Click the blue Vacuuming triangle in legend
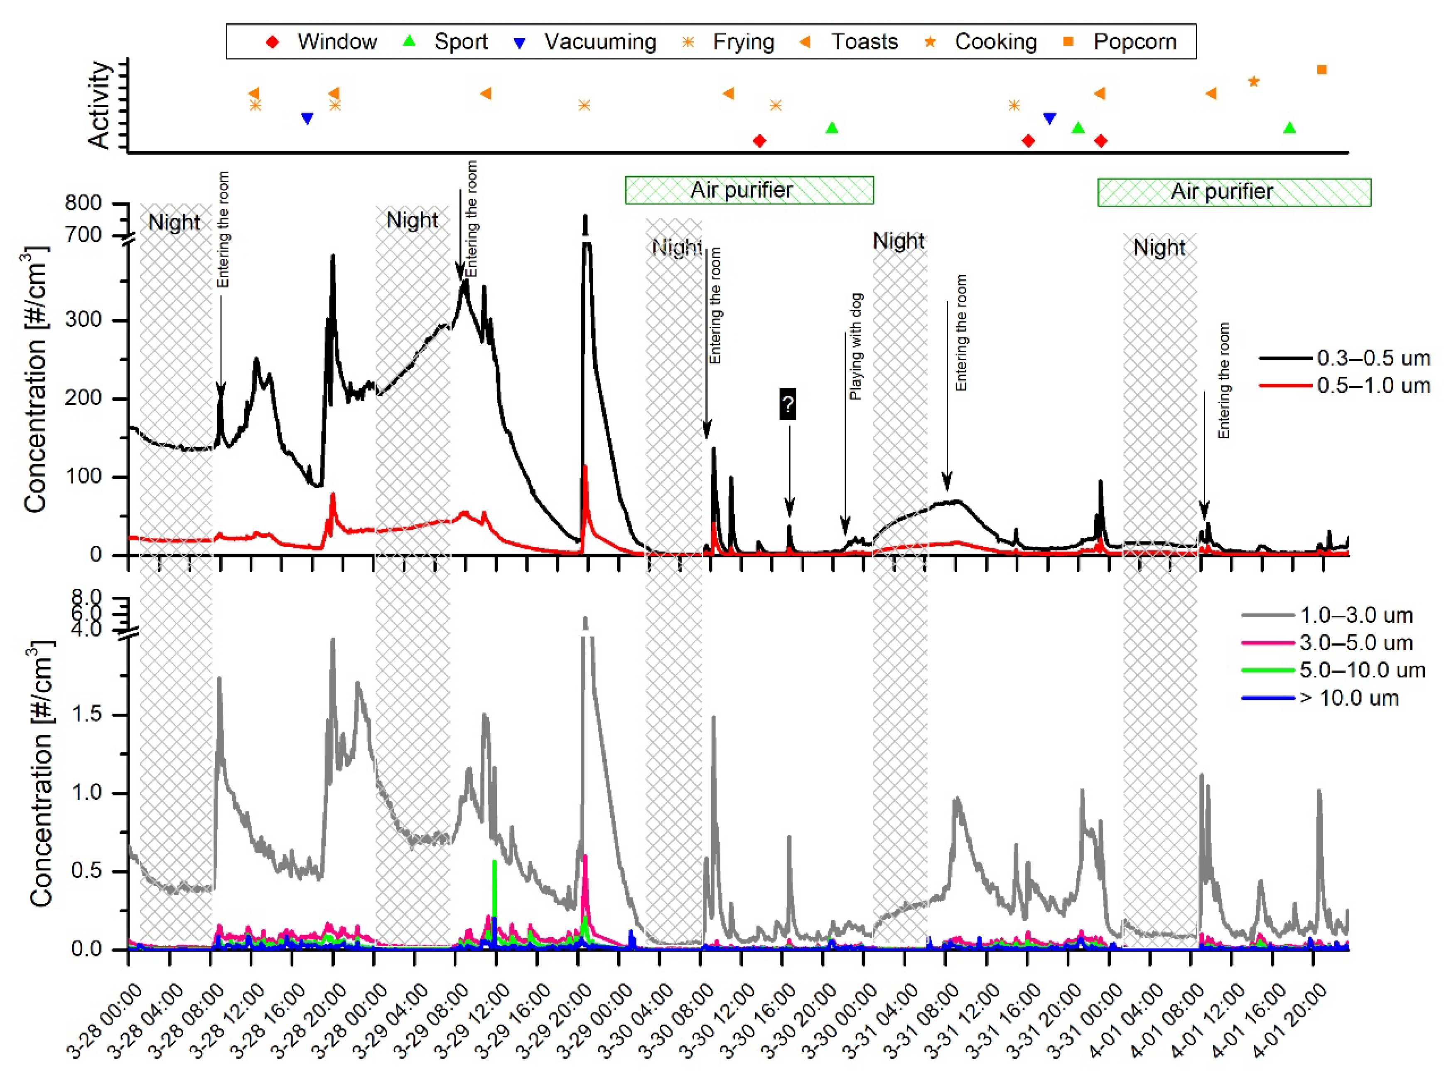This screenshot has width=1444, height=1072. [519, 43]
